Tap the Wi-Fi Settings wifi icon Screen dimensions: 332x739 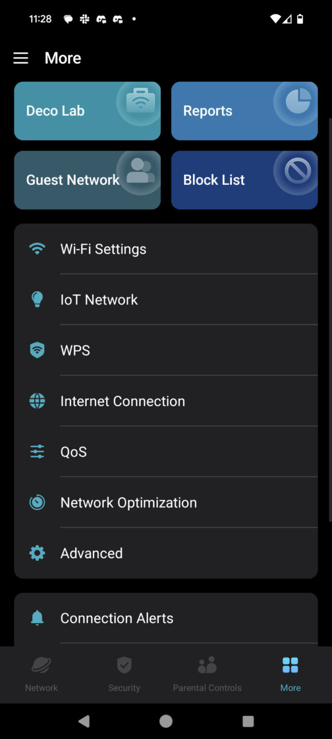point(37,249)
